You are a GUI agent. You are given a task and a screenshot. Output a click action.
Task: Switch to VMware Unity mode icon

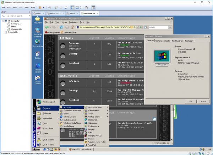[87, 7]
